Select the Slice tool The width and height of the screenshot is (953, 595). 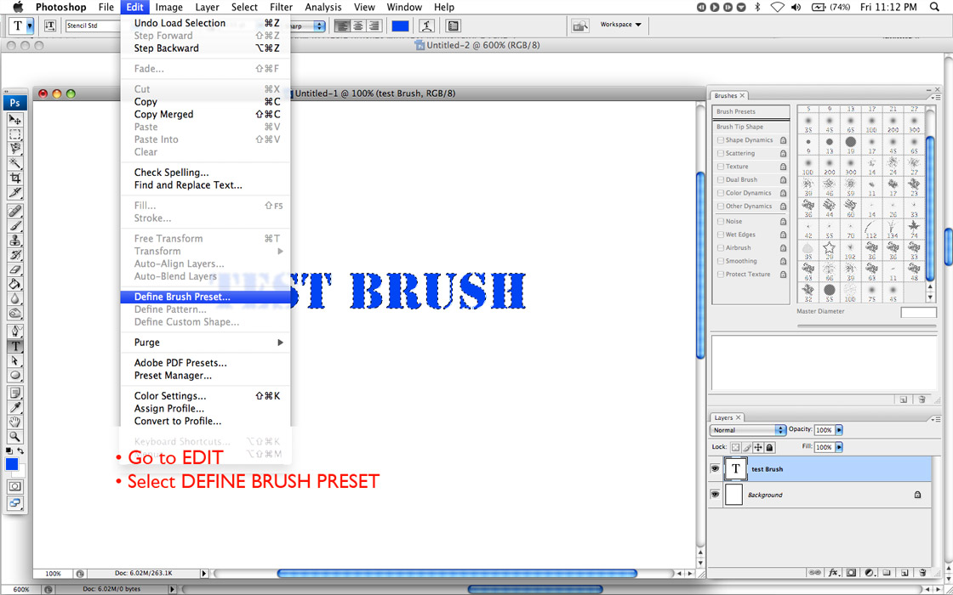pos(15,192)
